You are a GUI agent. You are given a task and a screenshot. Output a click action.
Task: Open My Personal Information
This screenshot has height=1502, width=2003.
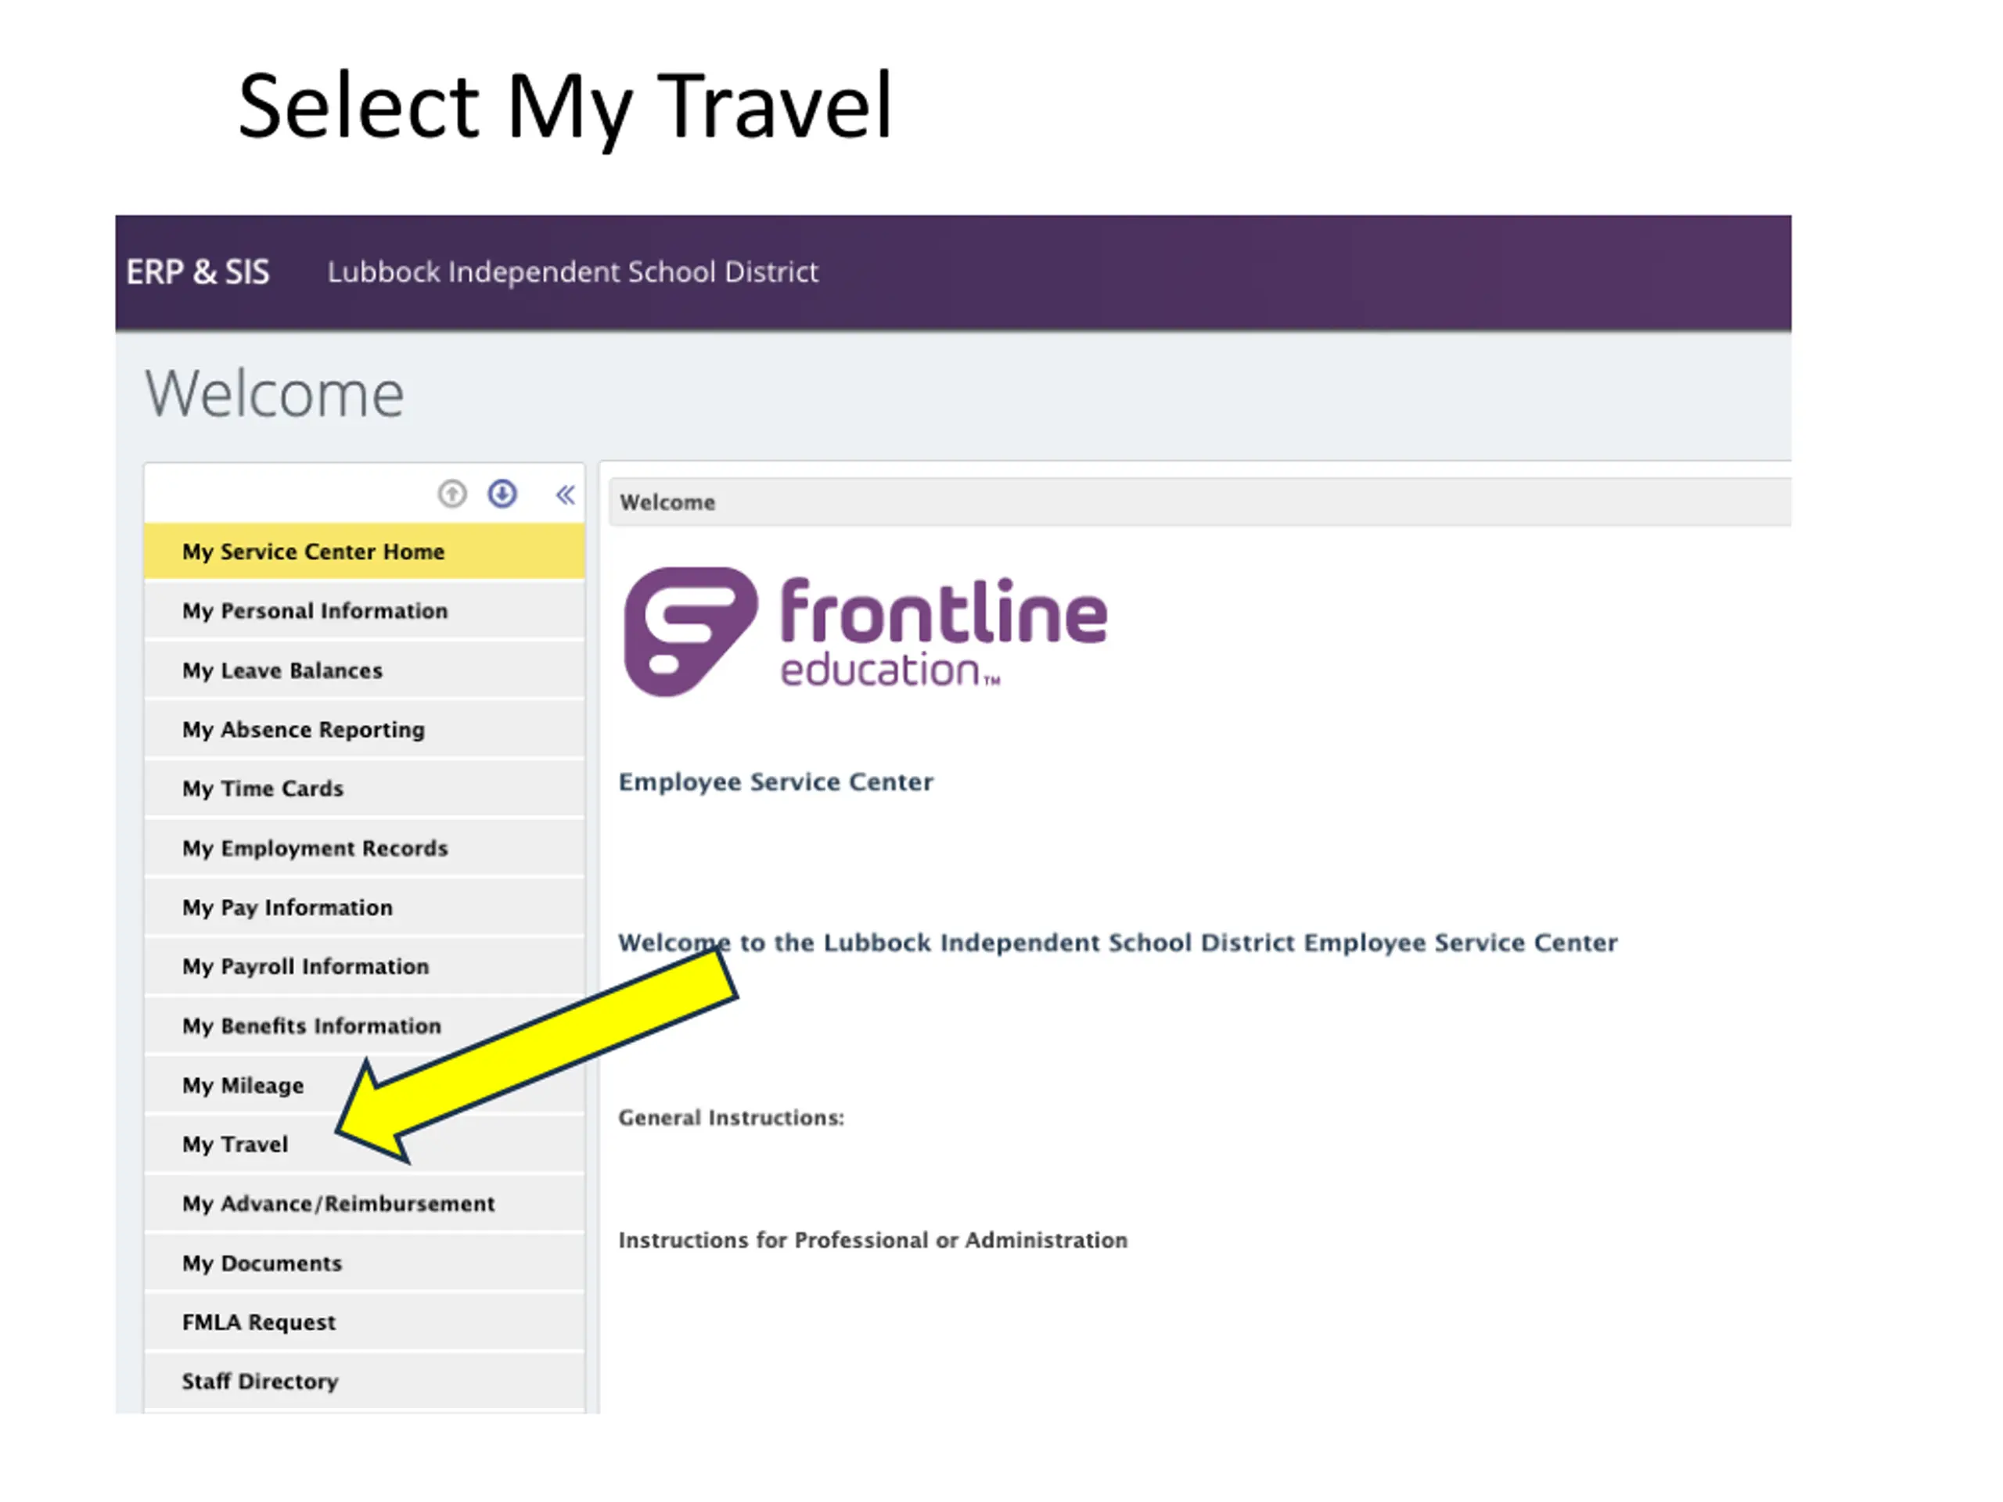click(364, 611)
